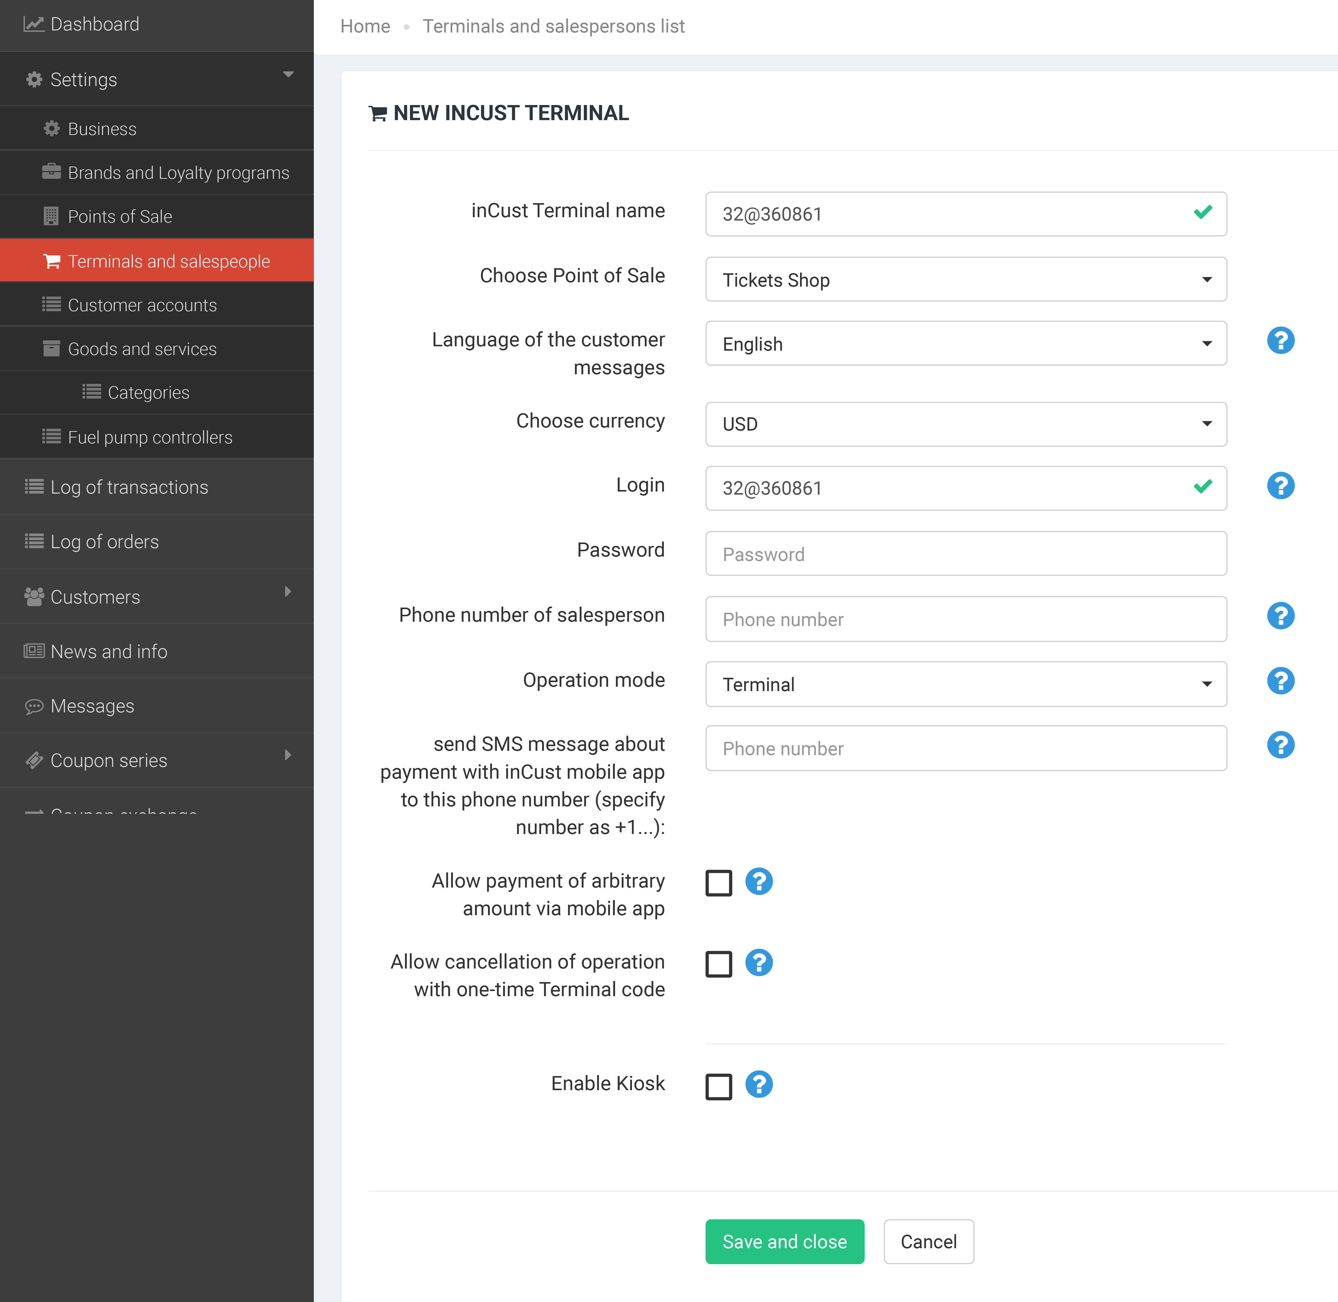This screenshot has height=1302, width=1338.
Task: Click the list icon for Fuel pump controllers
Action: pos(51,436)
